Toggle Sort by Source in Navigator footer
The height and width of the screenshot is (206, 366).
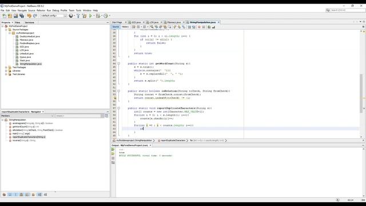tap(45, 195)
